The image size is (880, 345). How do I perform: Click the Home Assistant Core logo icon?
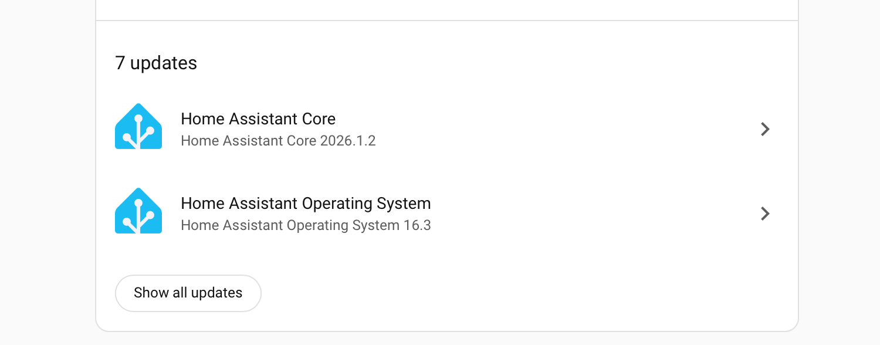[138, 126]
